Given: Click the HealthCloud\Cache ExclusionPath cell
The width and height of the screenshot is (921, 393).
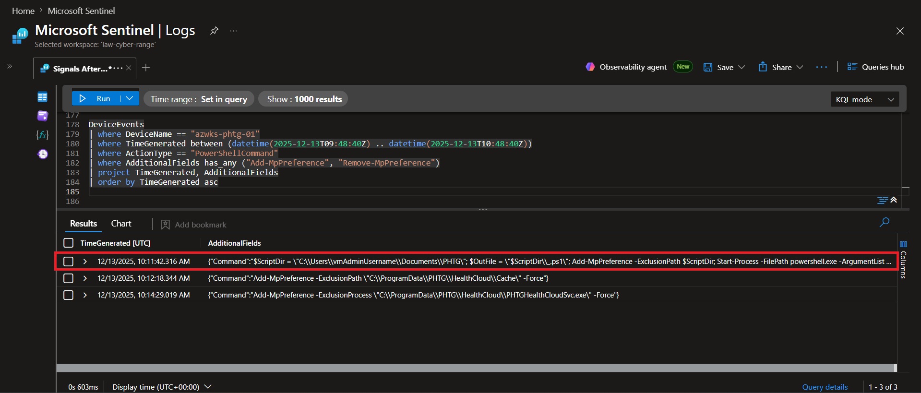Looking at the screenshot, I should pos(378,278).
